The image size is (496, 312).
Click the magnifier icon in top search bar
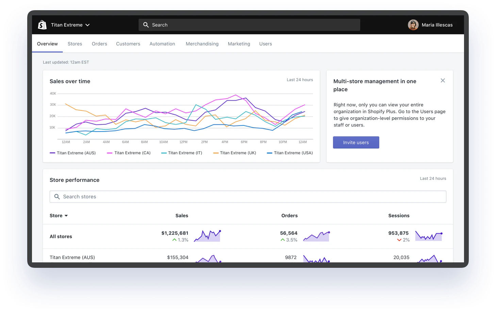(146, 25)
